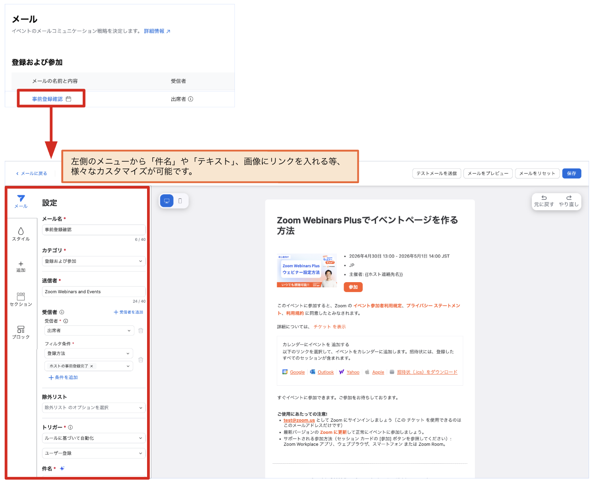Click the info icon next to 出席者 in table
This screenshot has height=484, width=593.
point(190,99)
